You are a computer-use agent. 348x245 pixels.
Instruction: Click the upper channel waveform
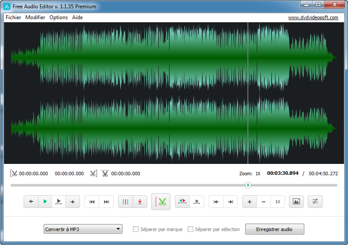point(174,58)
